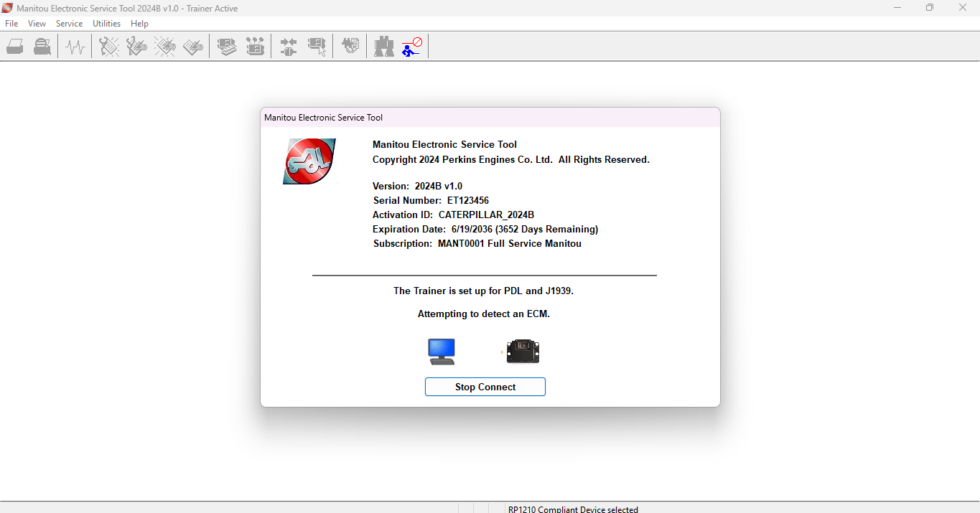Open the WinFlash toolbar icon
Image resolution: width=980 pixels, height=513 pixels.
(350, 47)
